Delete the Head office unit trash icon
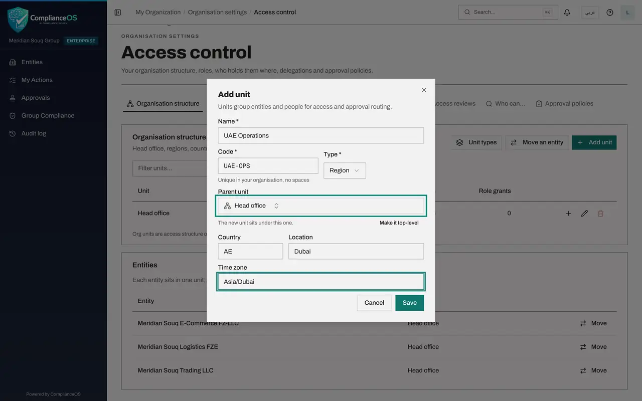Image resolution: width=642 pixels, height=401 pixels. tap(600, 214)
